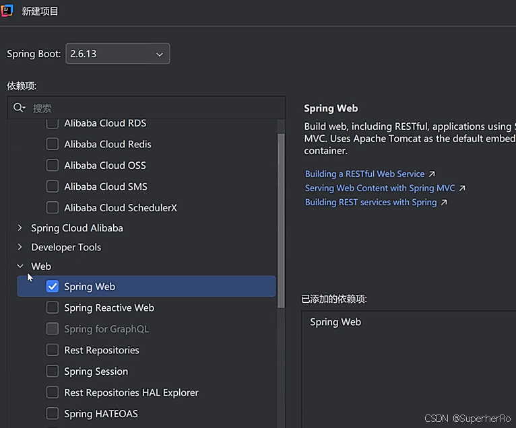
Task: Enable Alibaba Cloud SMS dependency
Action: (x=53, y=186)
